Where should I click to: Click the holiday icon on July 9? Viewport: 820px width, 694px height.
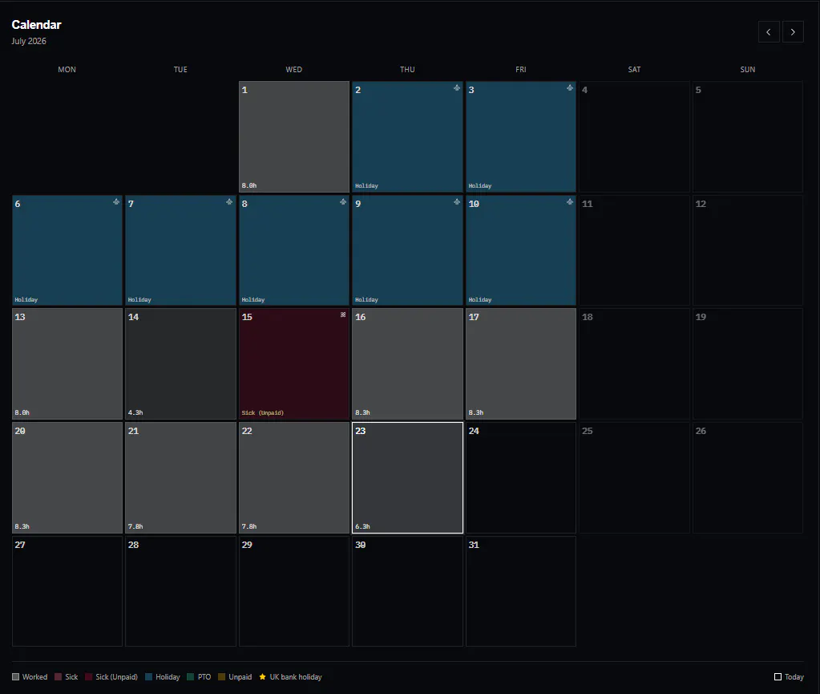(457, 201)
